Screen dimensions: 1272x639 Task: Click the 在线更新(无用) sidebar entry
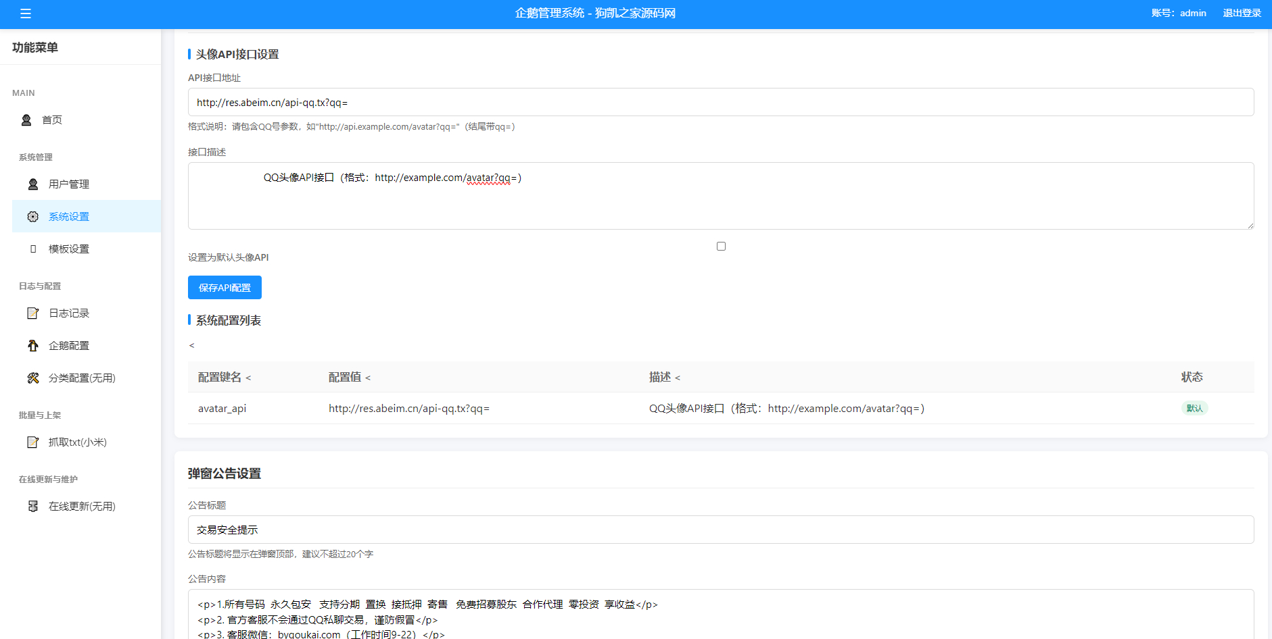tap(81, 506)
